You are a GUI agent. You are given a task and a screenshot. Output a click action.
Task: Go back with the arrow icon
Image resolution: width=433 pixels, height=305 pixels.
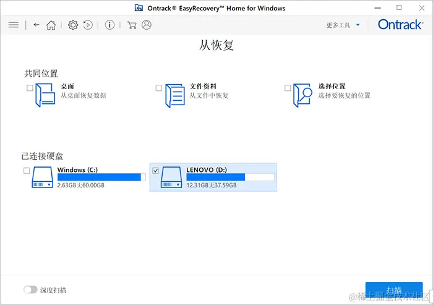pos(36,25)
